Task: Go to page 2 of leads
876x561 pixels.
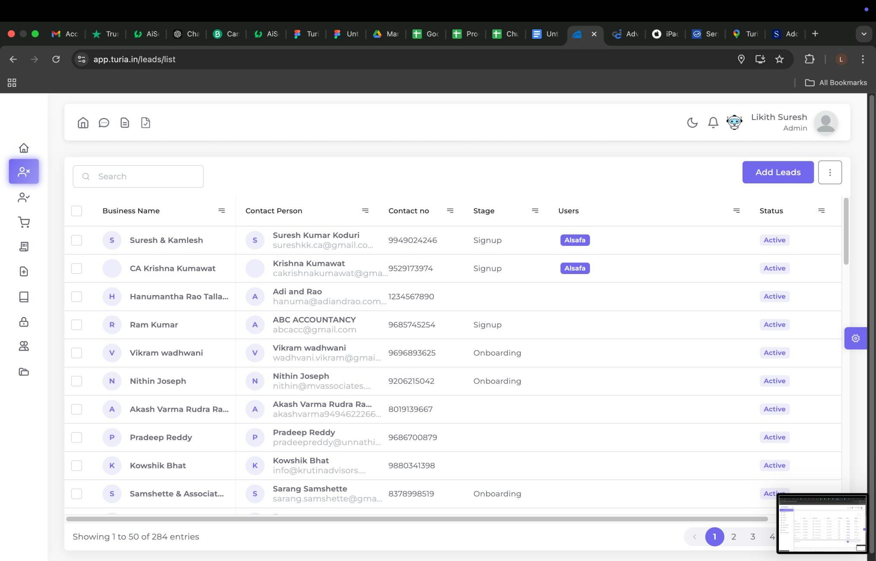Action: pyautogui.click(x=733, y=537)
